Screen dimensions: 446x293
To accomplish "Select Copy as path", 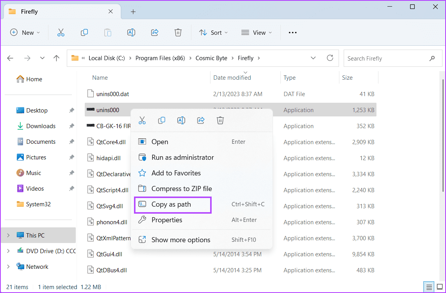I will pyautogui.click(x=202, y=204).
